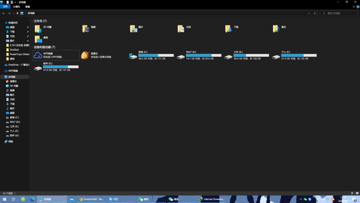Expand the ribbon with chevron

(354, 7)
